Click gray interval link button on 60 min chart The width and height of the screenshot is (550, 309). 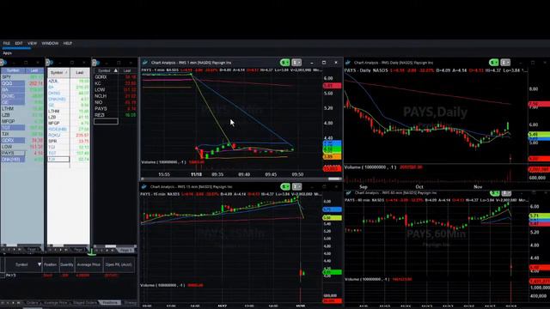(506, 193)
